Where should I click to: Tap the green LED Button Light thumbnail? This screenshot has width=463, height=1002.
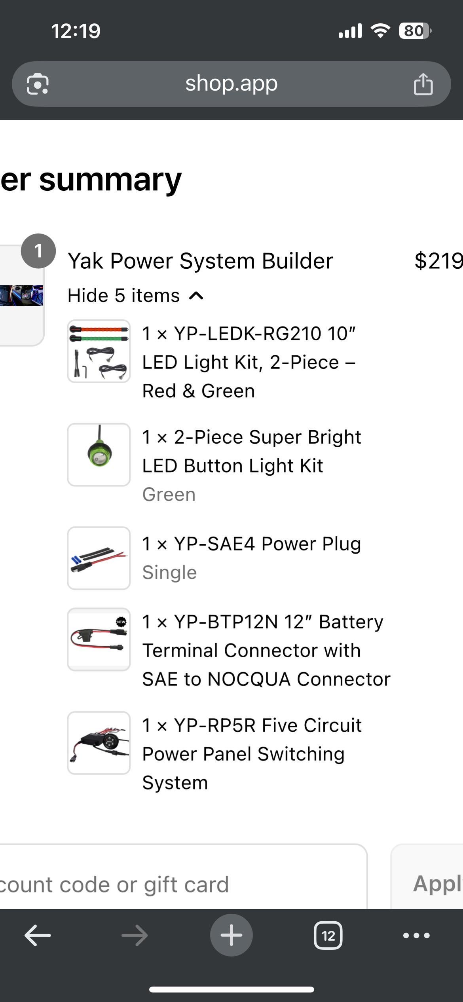(x=99, y=455)
